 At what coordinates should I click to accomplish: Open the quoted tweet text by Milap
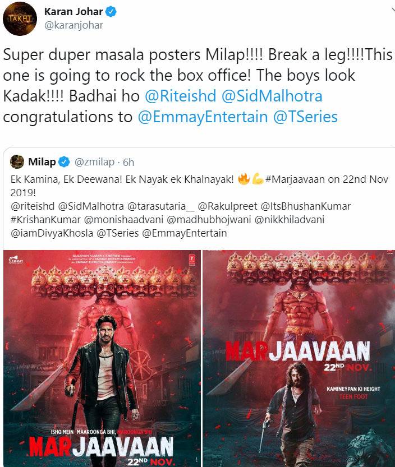[x=199, y=206]
